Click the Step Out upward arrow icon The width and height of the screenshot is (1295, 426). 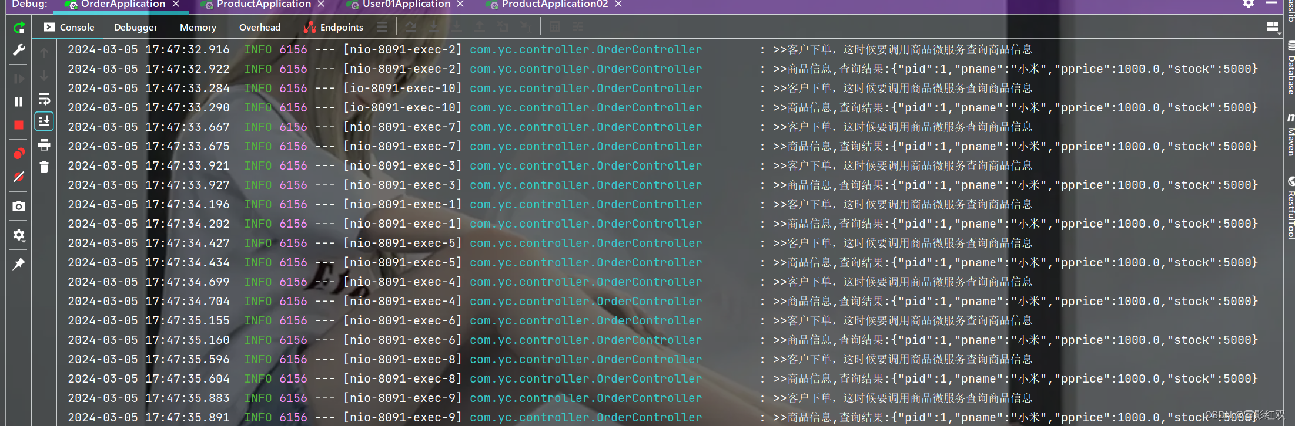(x=479, y=27)
